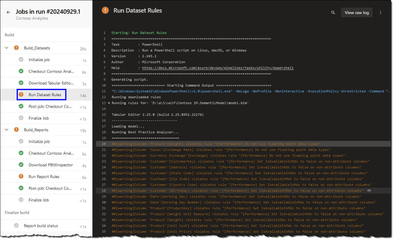This screenshot has width=394, height=240.
Task: Select the Run Dataset Rules step
Action: 45,95
